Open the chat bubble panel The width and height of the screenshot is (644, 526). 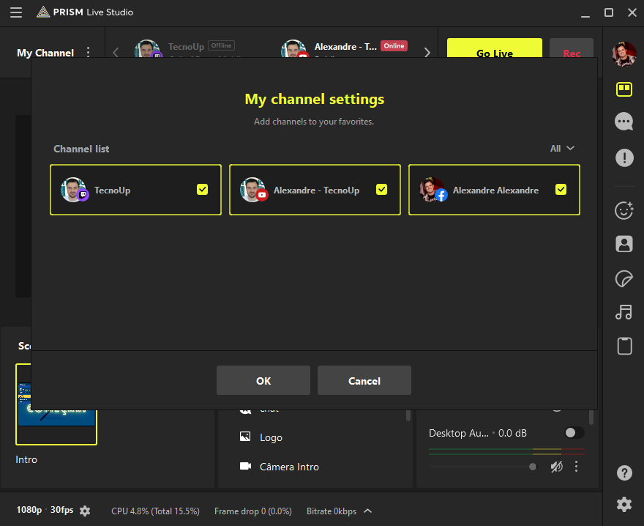tap(624, 122)
